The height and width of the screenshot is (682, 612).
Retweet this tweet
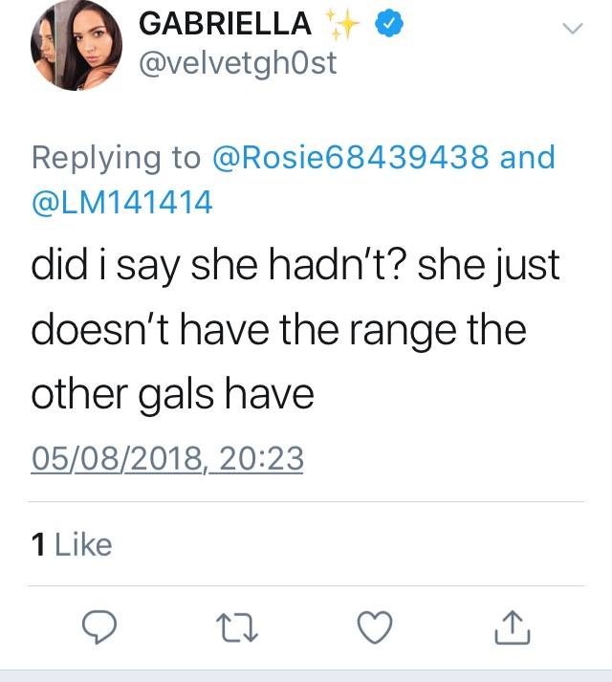[237, 627]
